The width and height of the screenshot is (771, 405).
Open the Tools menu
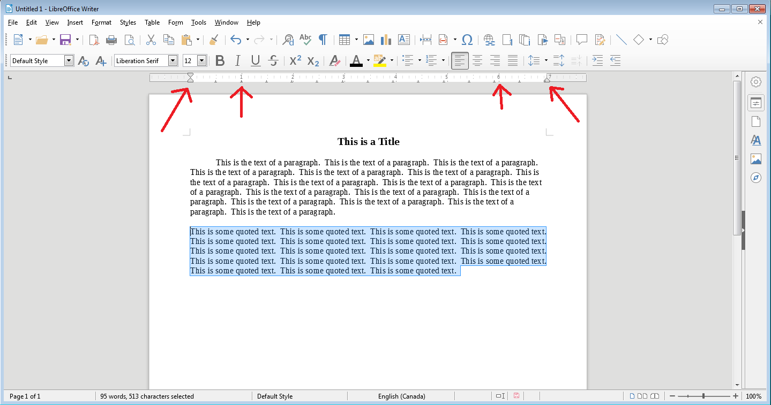[x=198, y=22]
